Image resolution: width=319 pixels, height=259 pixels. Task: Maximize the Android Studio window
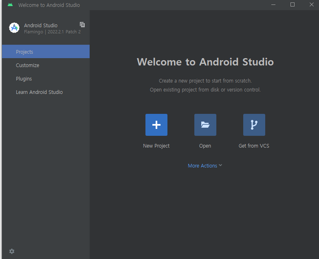point(293,4)
